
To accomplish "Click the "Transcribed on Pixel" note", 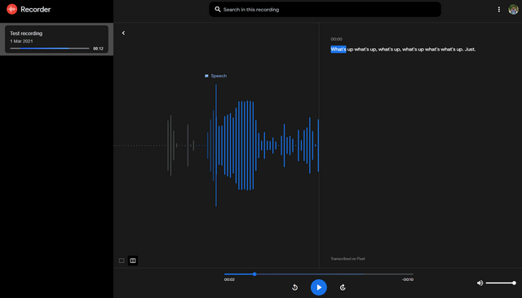I will (347, 258).
